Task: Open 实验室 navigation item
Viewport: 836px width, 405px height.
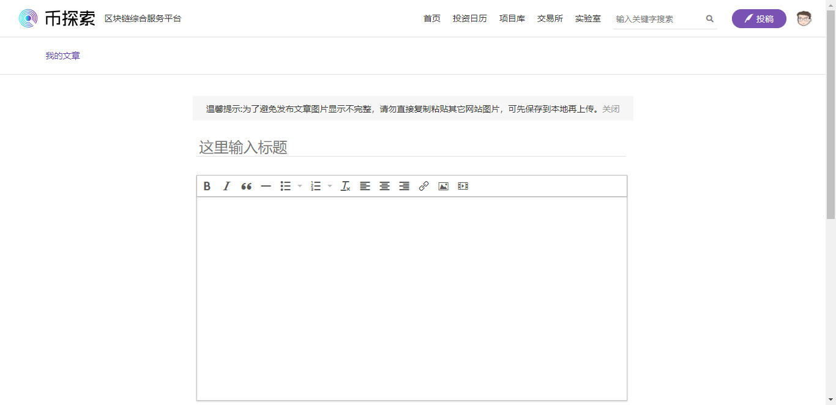Action: coord(588,18)
